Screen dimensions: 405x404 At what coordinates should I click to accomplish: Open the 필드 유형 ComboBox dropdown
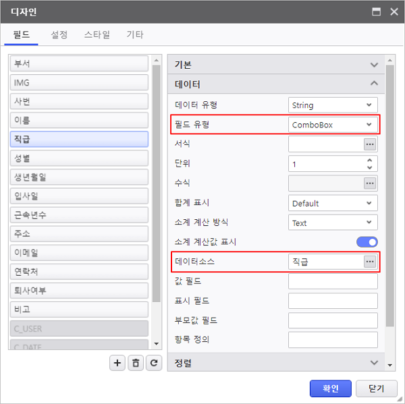[333, 125]
